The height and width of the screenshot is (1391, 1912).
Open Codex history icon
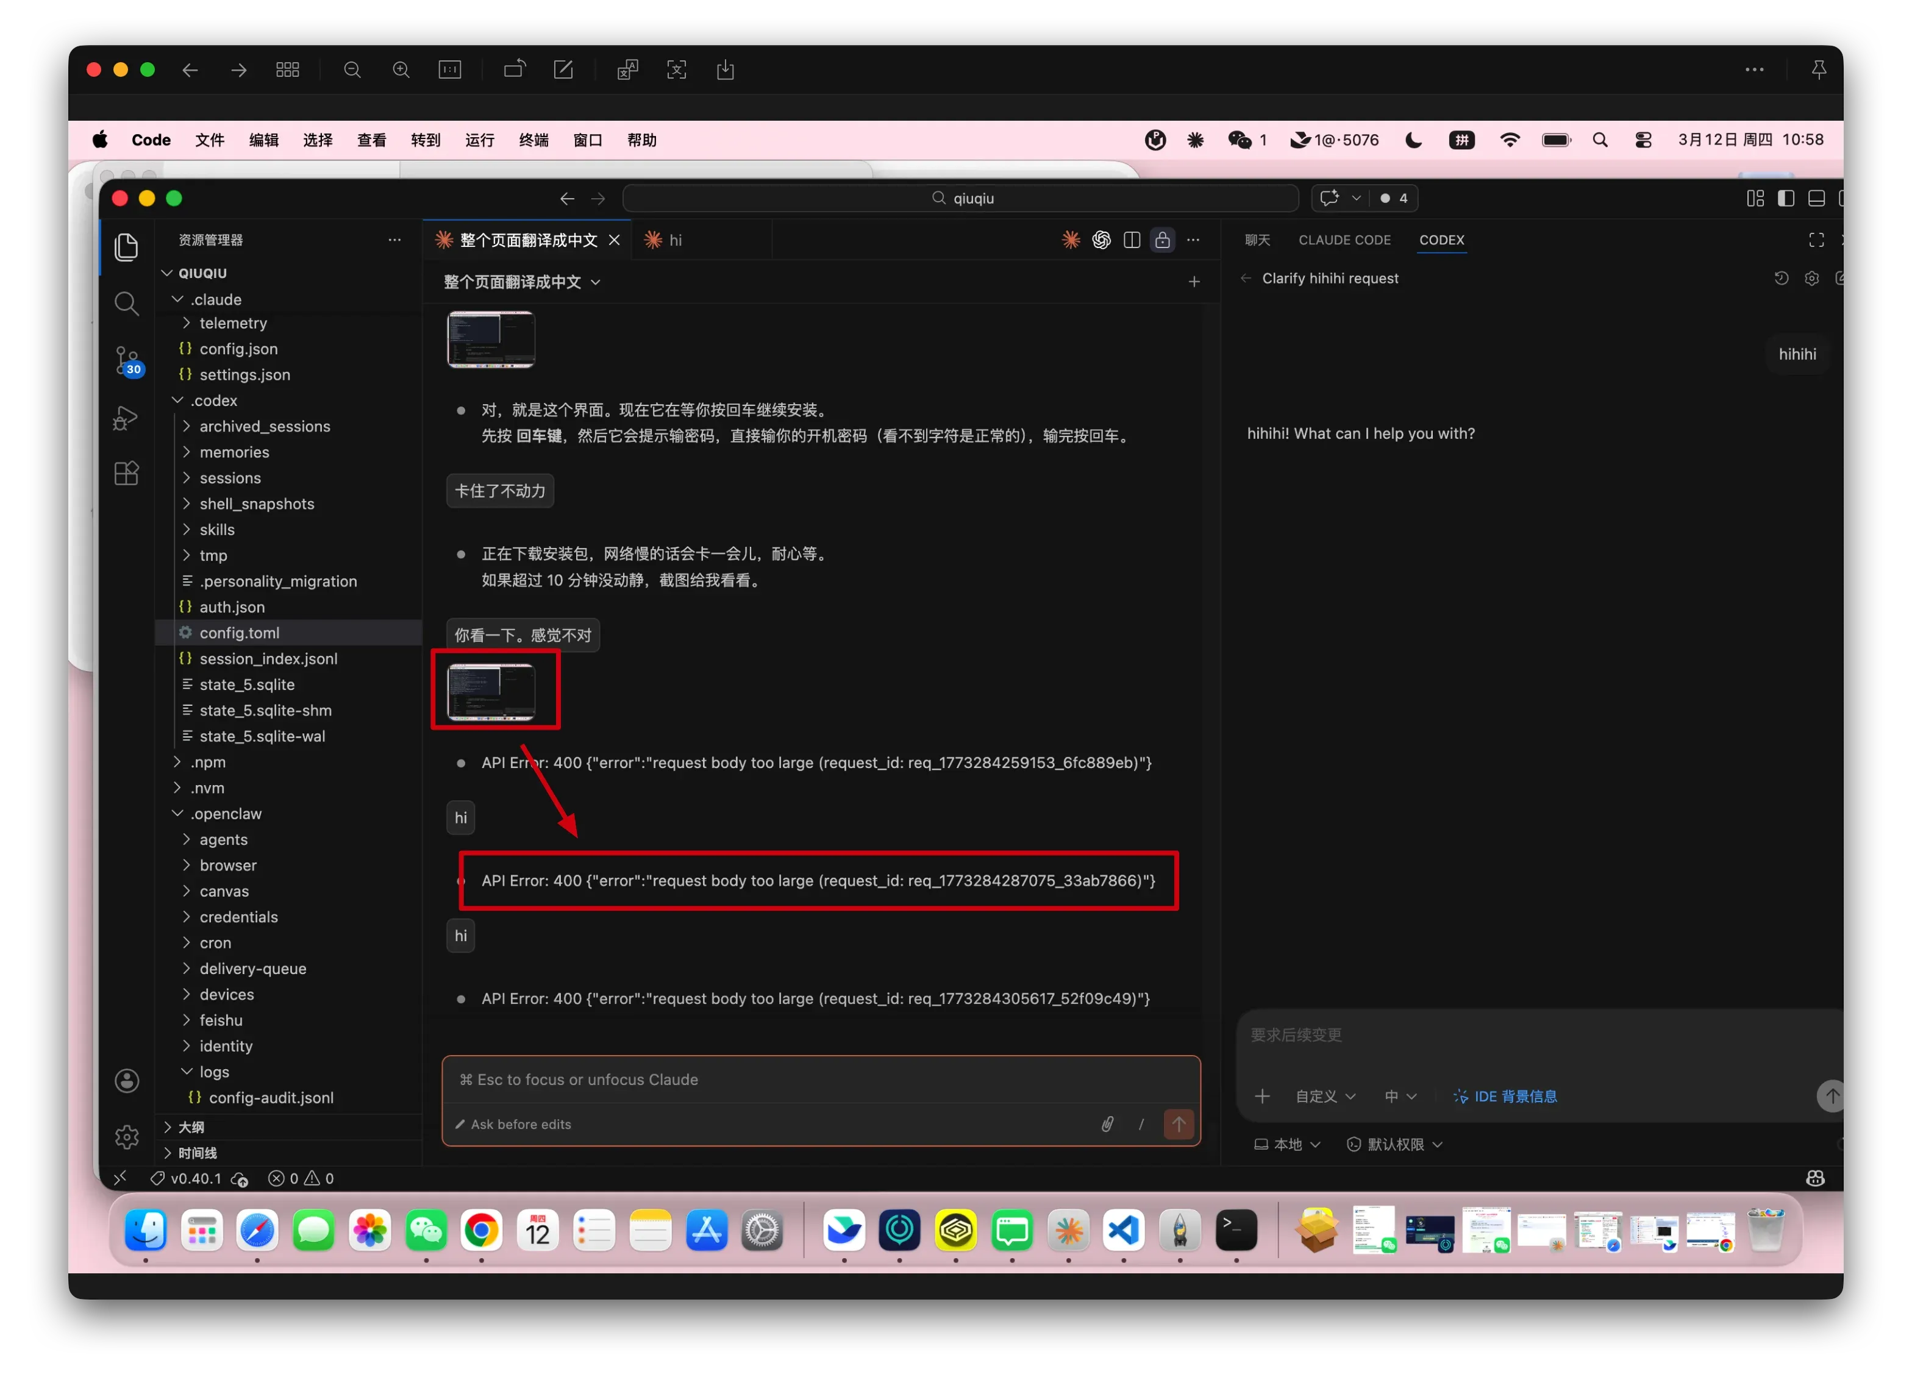point(1782,278)
